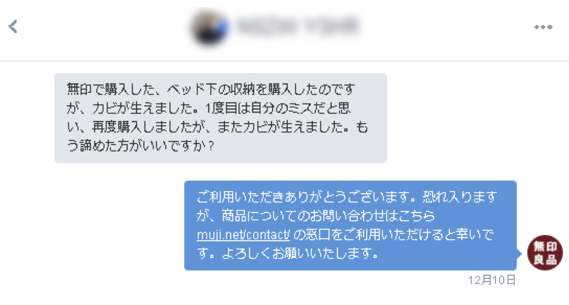Open the blurred profile picture in the header
Image resolution: width=569 pixels, height=305 pixels.
tap(210, 28)
